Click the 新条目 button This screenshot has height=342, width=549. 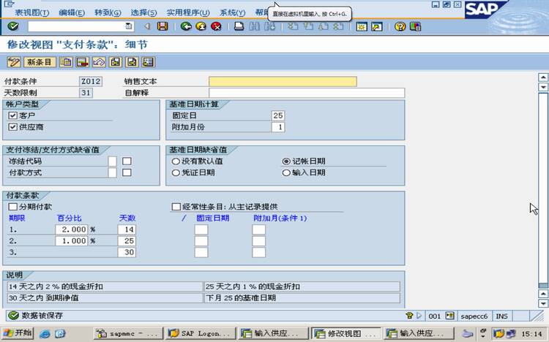40,62
